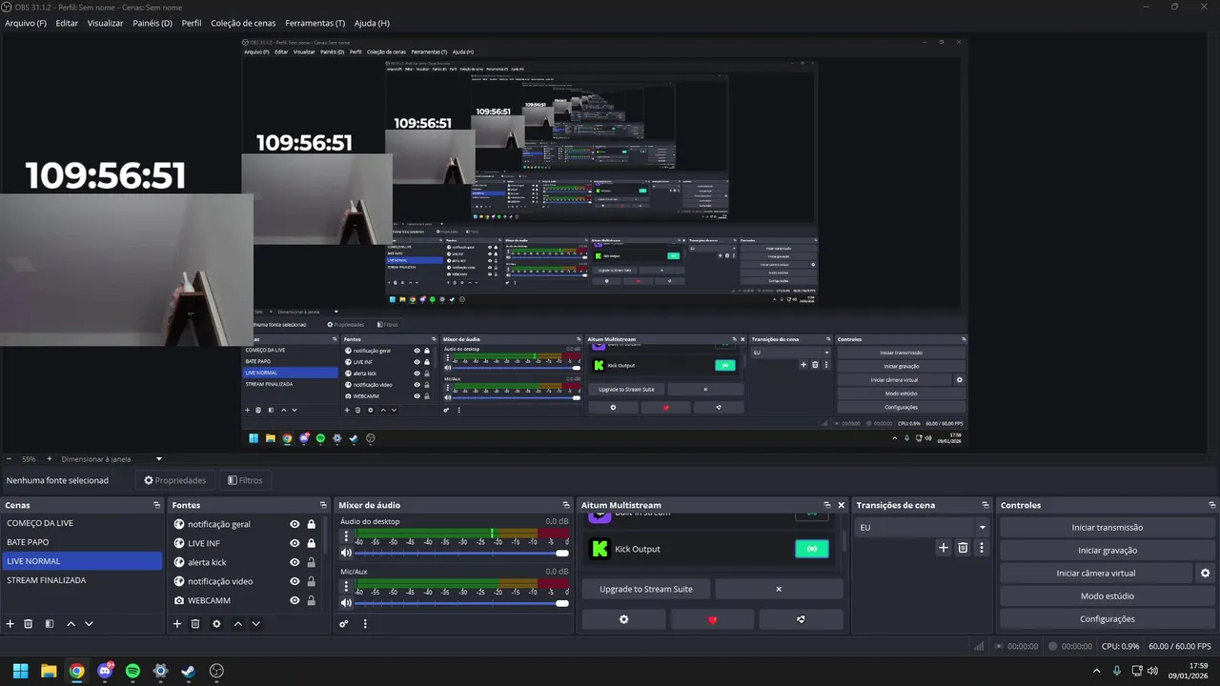Viewport: 1220px width, 686px height.
Task: Open Coleção de cenas menu
Action: pos(245,23)
